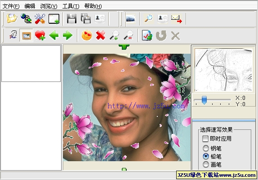The image size is (258, 180).
Task: Zoom in with the magnifier plus icon
Action: pos(115,35)
